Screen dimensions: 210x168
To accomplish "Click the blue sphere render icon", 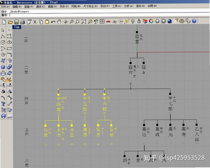I will click(170, 21).
